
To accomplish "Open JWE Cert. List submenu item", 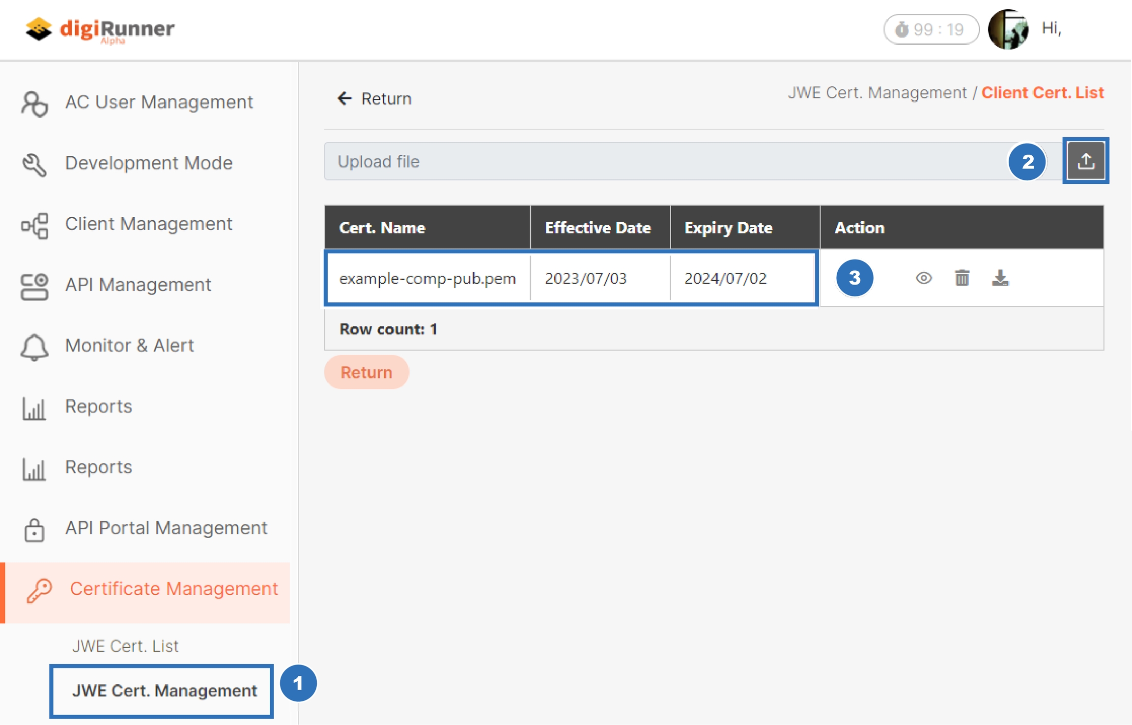I will tap(125, 646).
